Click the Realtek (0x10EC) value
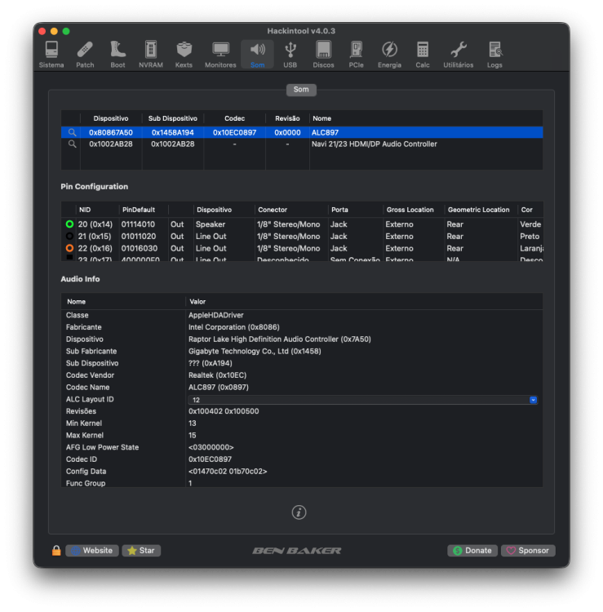 217,375
